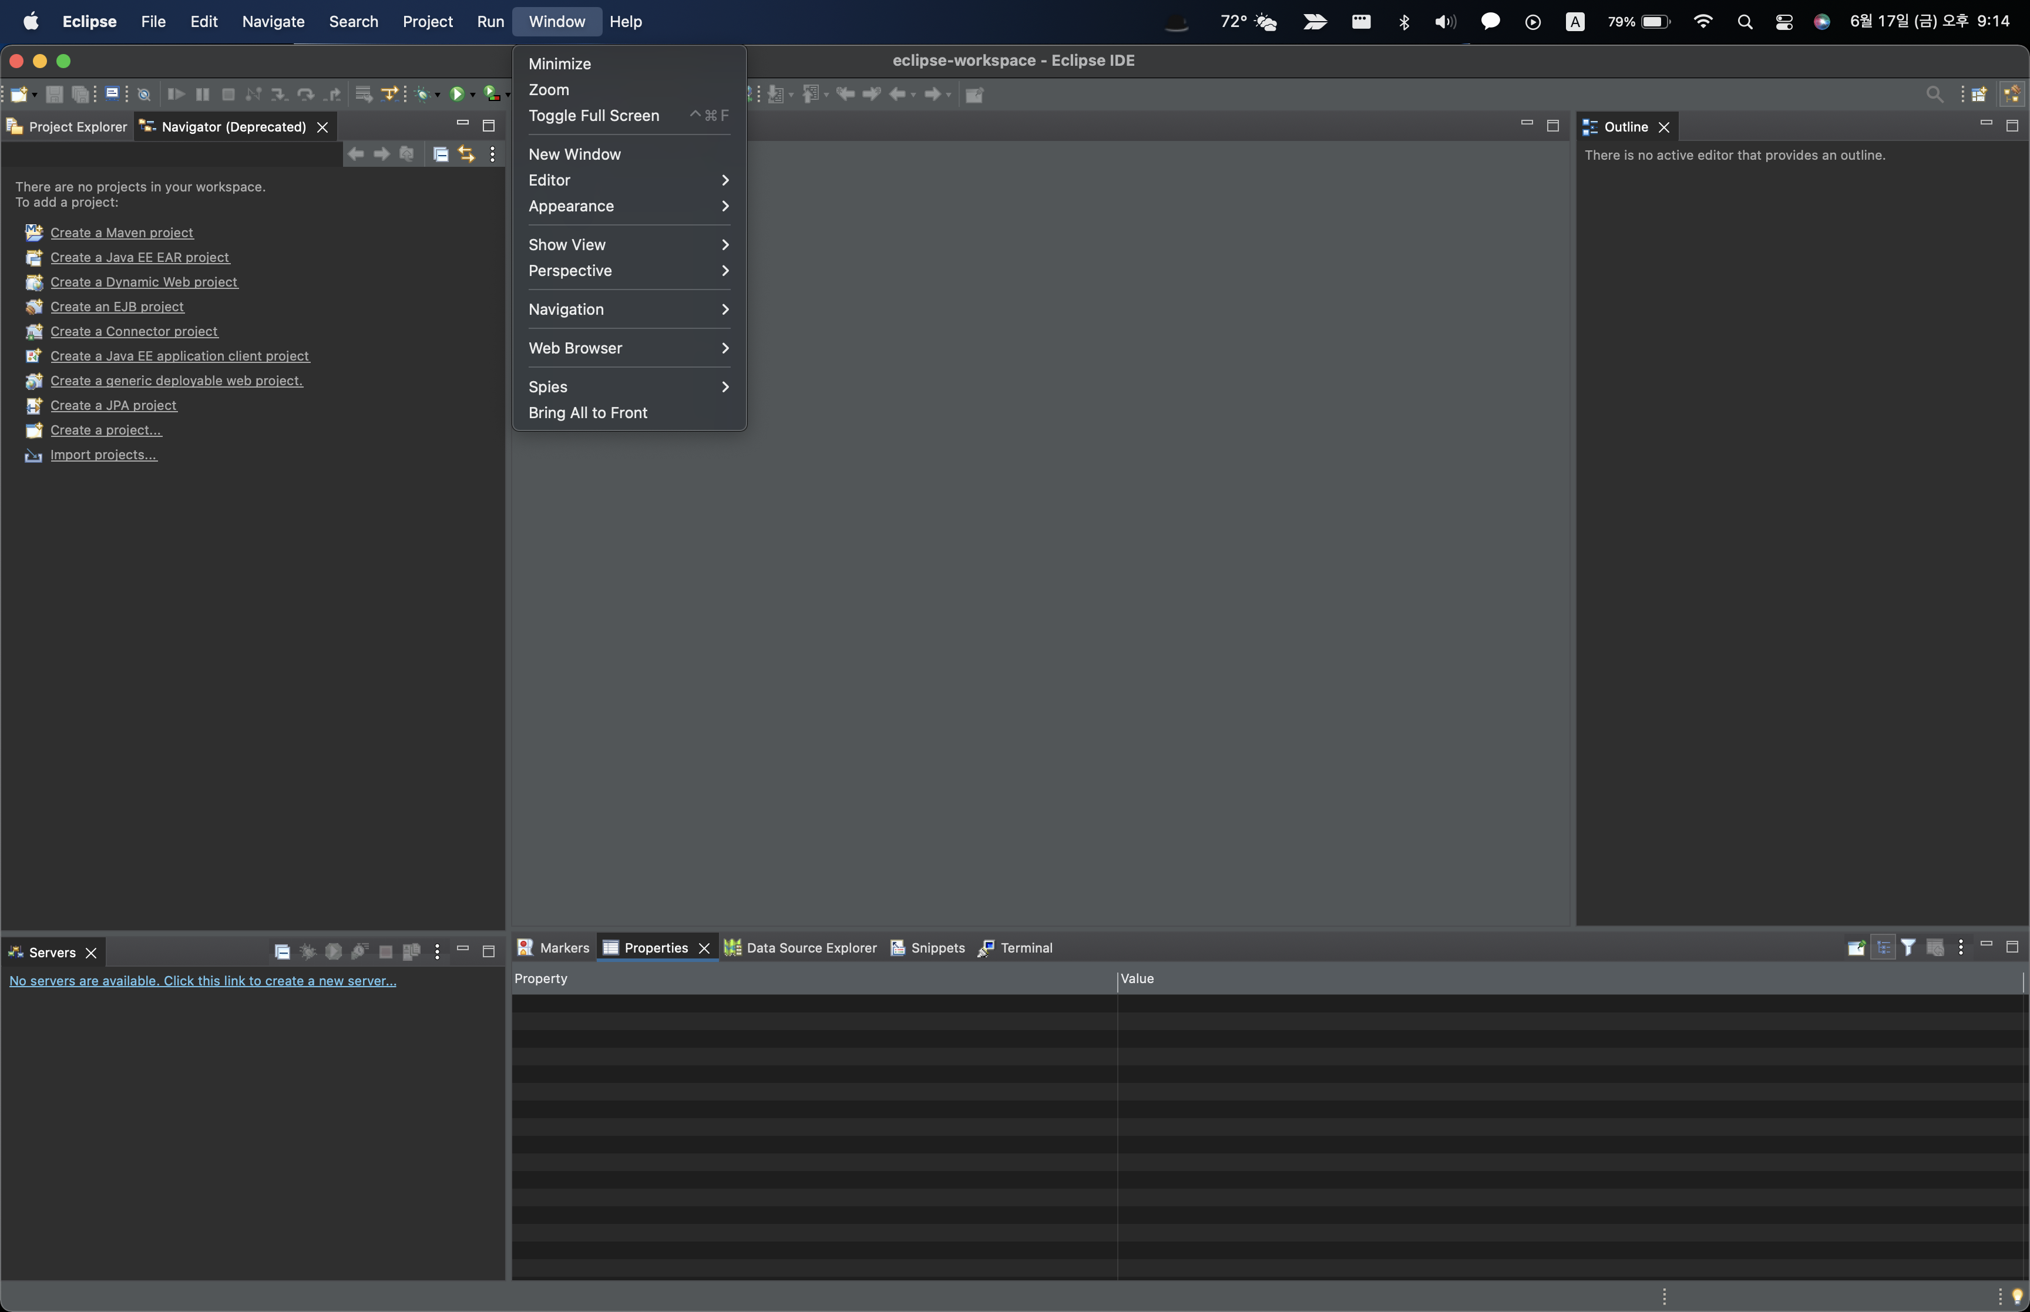
Task: Click the Open Perspective icon
Action: click(x=1979, y=95)
